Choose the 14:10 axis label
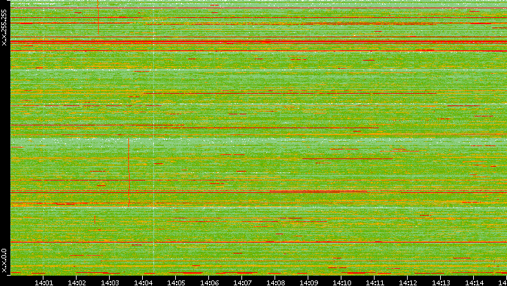This screenshot has width=507, height=286. pyautogui.click(x=341, y=283)
